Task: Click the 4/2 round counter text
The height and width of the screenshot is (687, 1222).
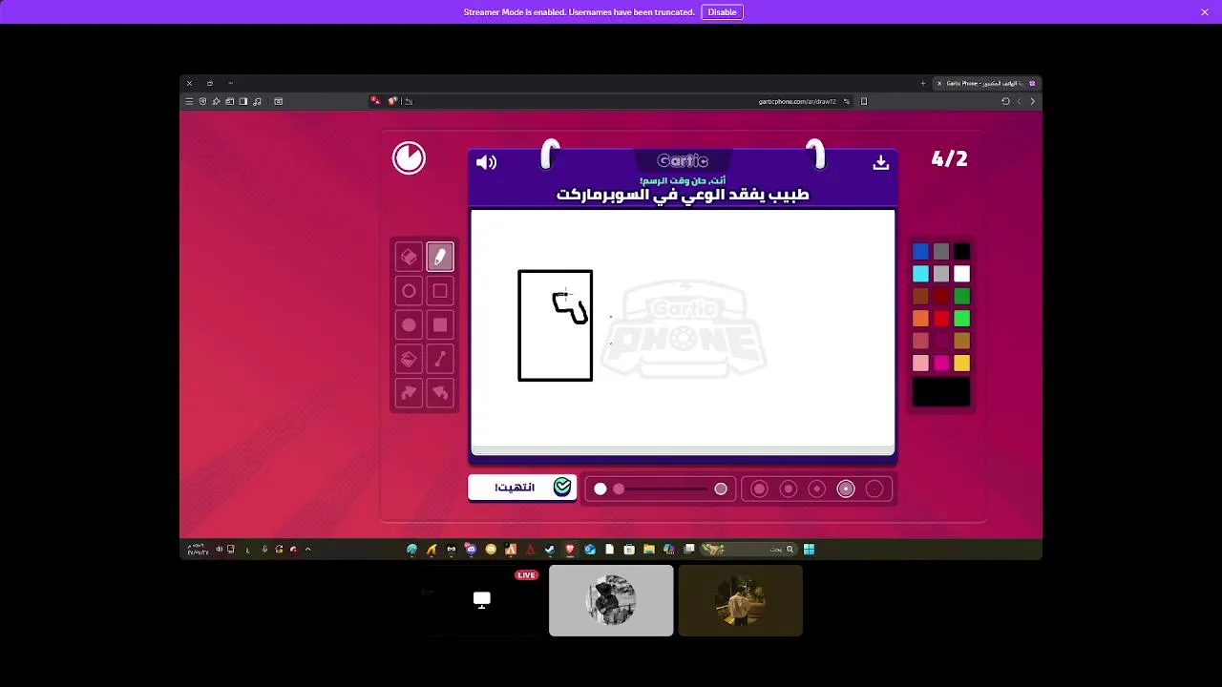Action: pyautogui.click(x=949, y=158)
